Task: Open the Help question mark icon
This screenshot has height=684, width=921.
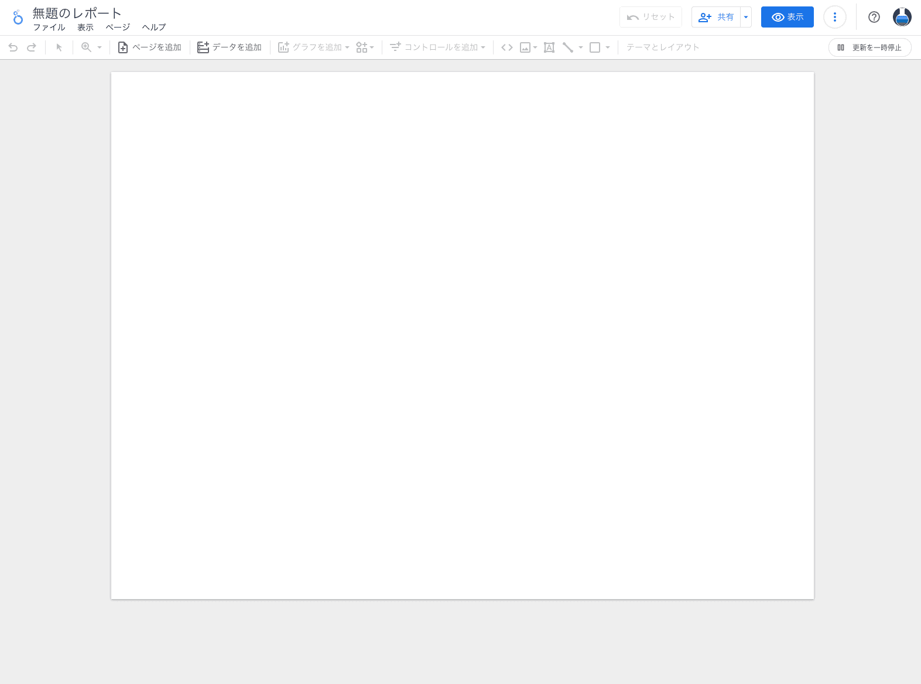Action: (874, 17)
